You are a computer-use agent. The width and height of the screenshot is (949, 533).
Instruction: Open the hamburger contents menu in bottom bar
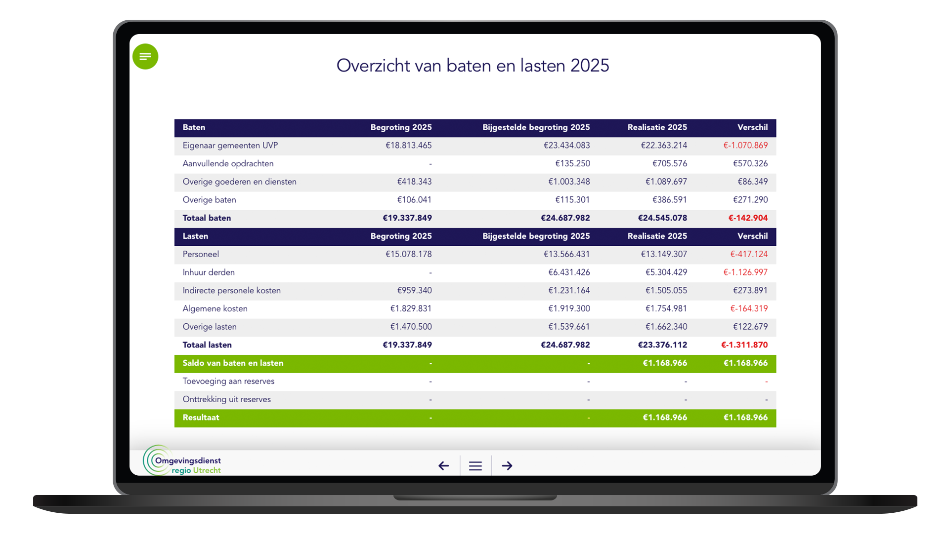point(475,466)
